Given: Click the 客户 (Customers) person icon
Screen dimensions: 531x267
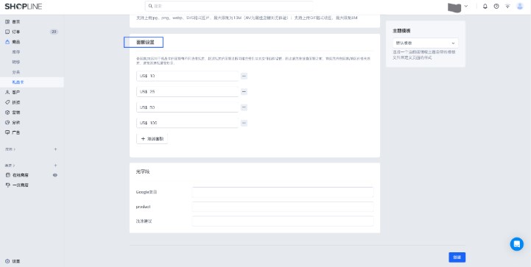Looking at the screenshot, I should pyautogui.click(x=7, y=92).
